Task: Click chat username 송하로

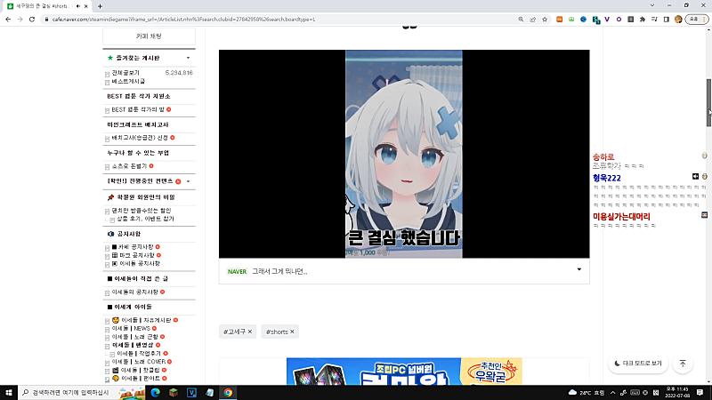Action: [x=603, y=157]
